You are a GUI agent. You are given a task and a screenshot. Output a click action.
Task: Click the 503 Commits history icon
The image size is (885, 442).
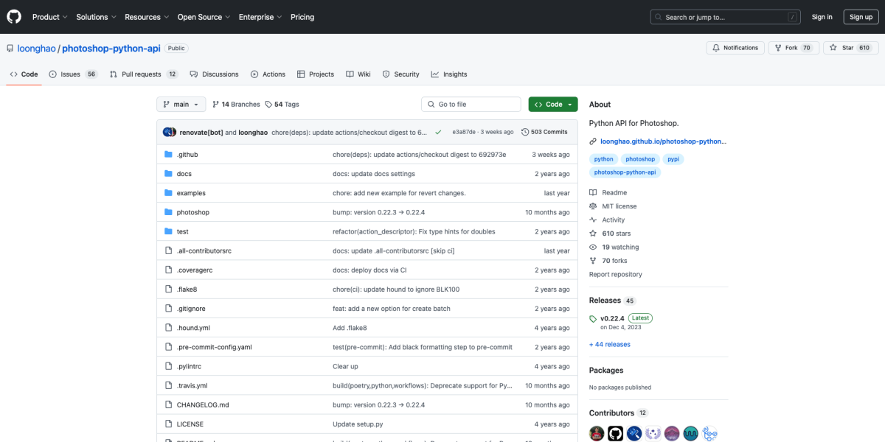(525, 132)
